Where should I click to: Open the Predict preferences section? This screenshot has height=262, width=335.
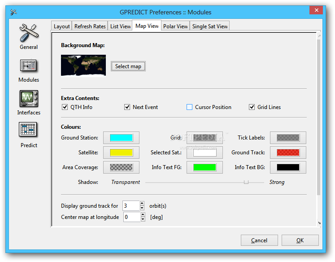coord(29,135)
